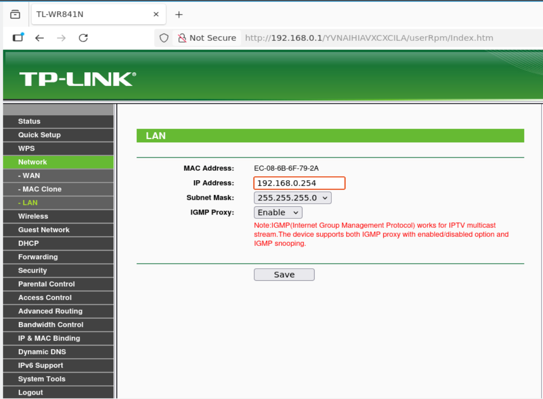Open the Subnet Mask dropdown
The width and height of the screenshot is (543, 399).
click(x=293, y=198)
